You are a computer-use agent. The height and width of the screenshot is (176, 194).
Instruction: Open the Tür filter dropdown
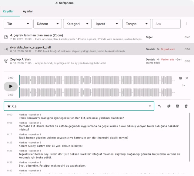pyautogui.click(x=18, y=24)
